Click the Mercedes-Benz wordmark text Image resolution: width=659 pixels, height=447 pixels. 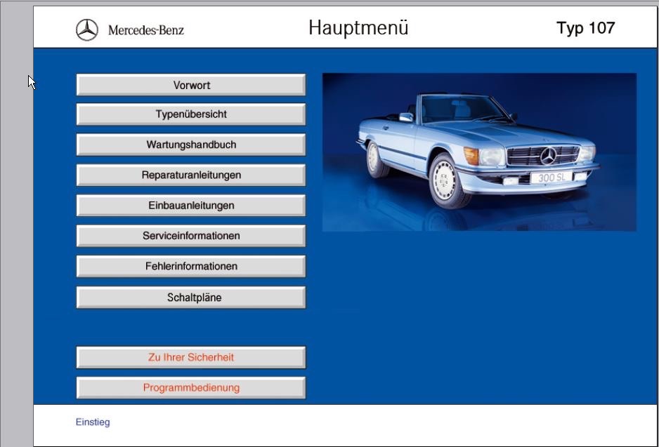point(146,30)
